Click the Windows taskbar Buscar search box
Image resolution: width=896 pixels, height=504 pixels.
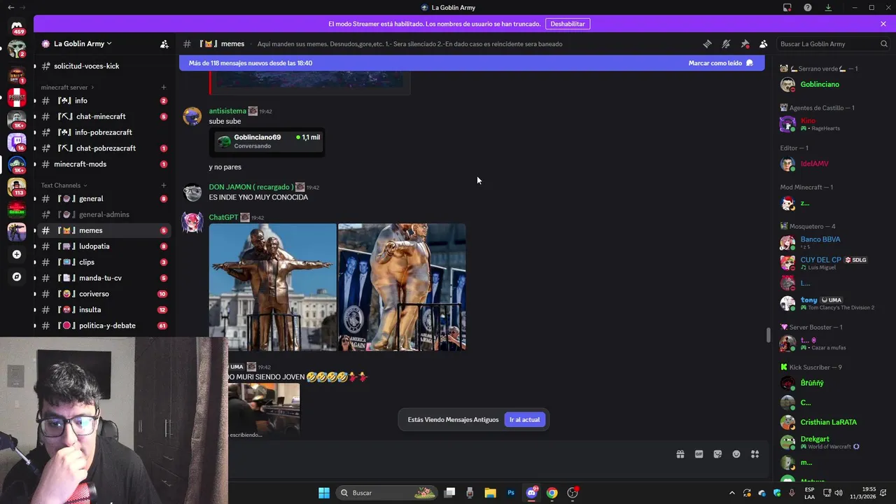pyautogui.click(x=386, y=493)
